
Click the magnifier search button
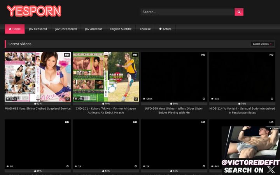click(x=239, y=12)
